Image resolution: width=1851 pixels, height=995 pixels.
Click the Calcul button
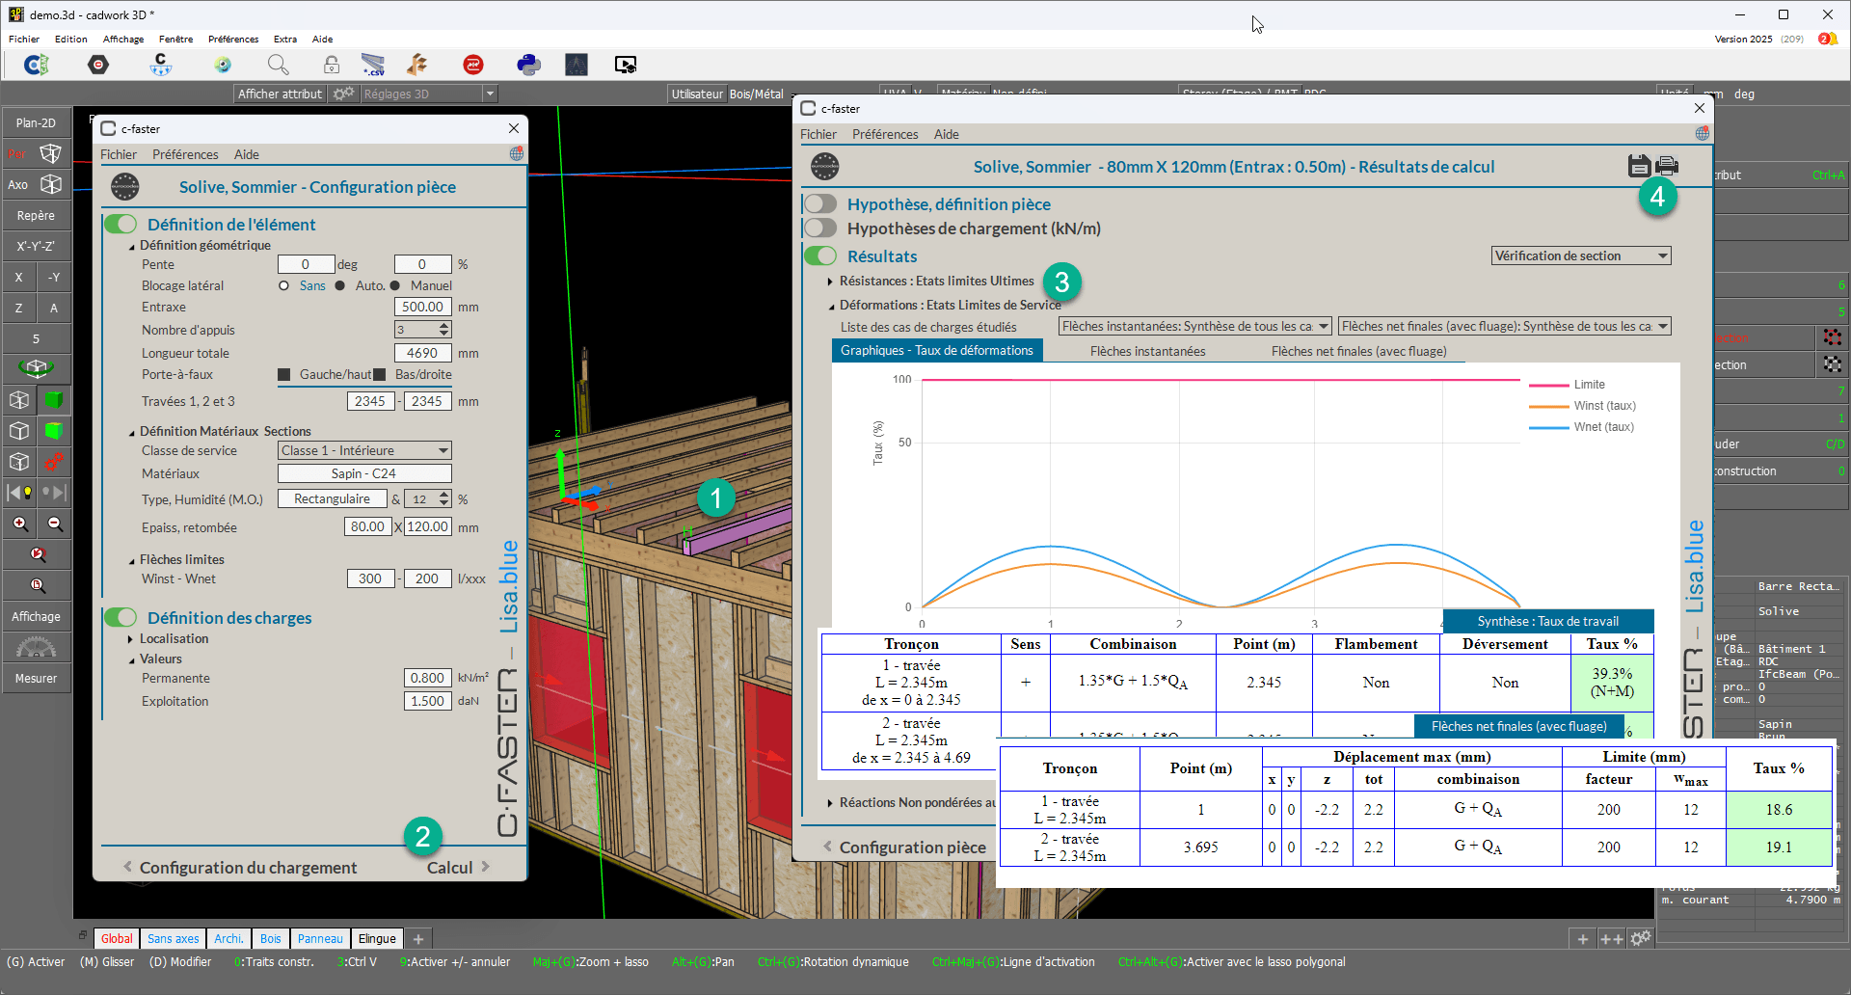[x=459, y=867]
